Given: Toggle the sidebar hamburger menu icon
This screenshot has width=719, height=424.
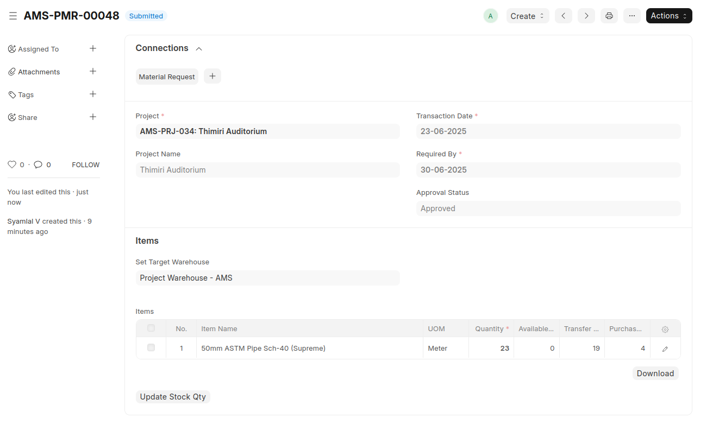Looking at the screenshot, I should click(13, 16).
